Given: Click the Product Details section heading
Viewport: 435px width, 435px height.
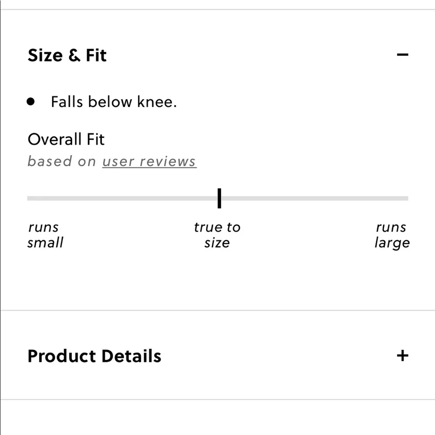Looking at the screenshot, I should click(x=94, y=356).
